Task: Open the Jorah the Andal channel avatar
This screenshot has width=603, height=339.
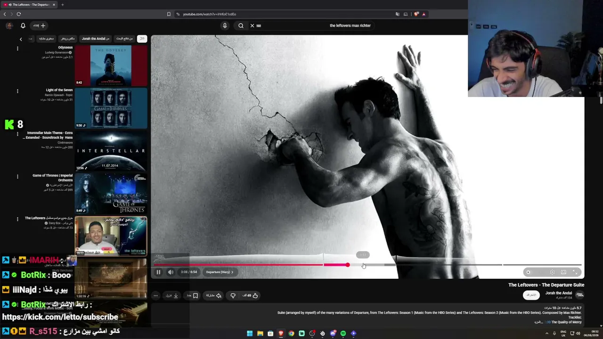Action: pos(579,295)
